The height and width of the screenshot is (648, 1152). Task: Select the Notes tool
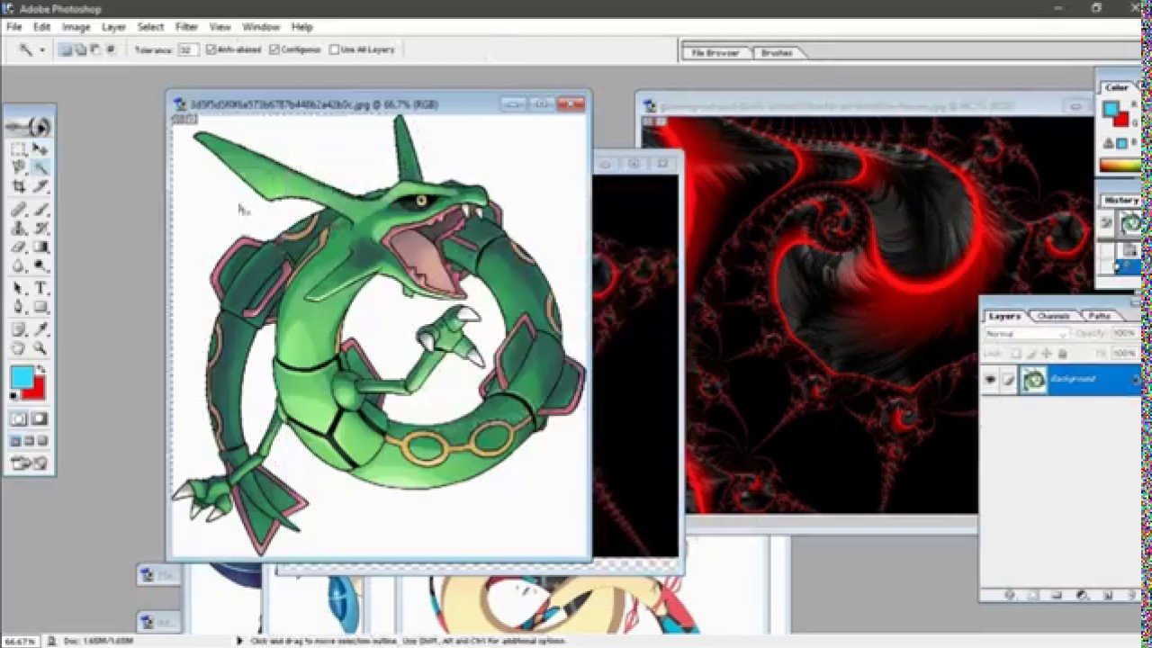tap(19, 329)
